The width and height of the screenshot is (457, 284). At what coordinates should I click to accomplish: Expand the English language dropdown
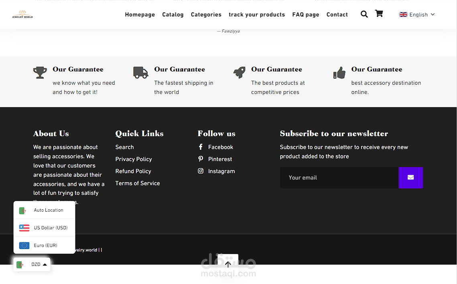417,14
